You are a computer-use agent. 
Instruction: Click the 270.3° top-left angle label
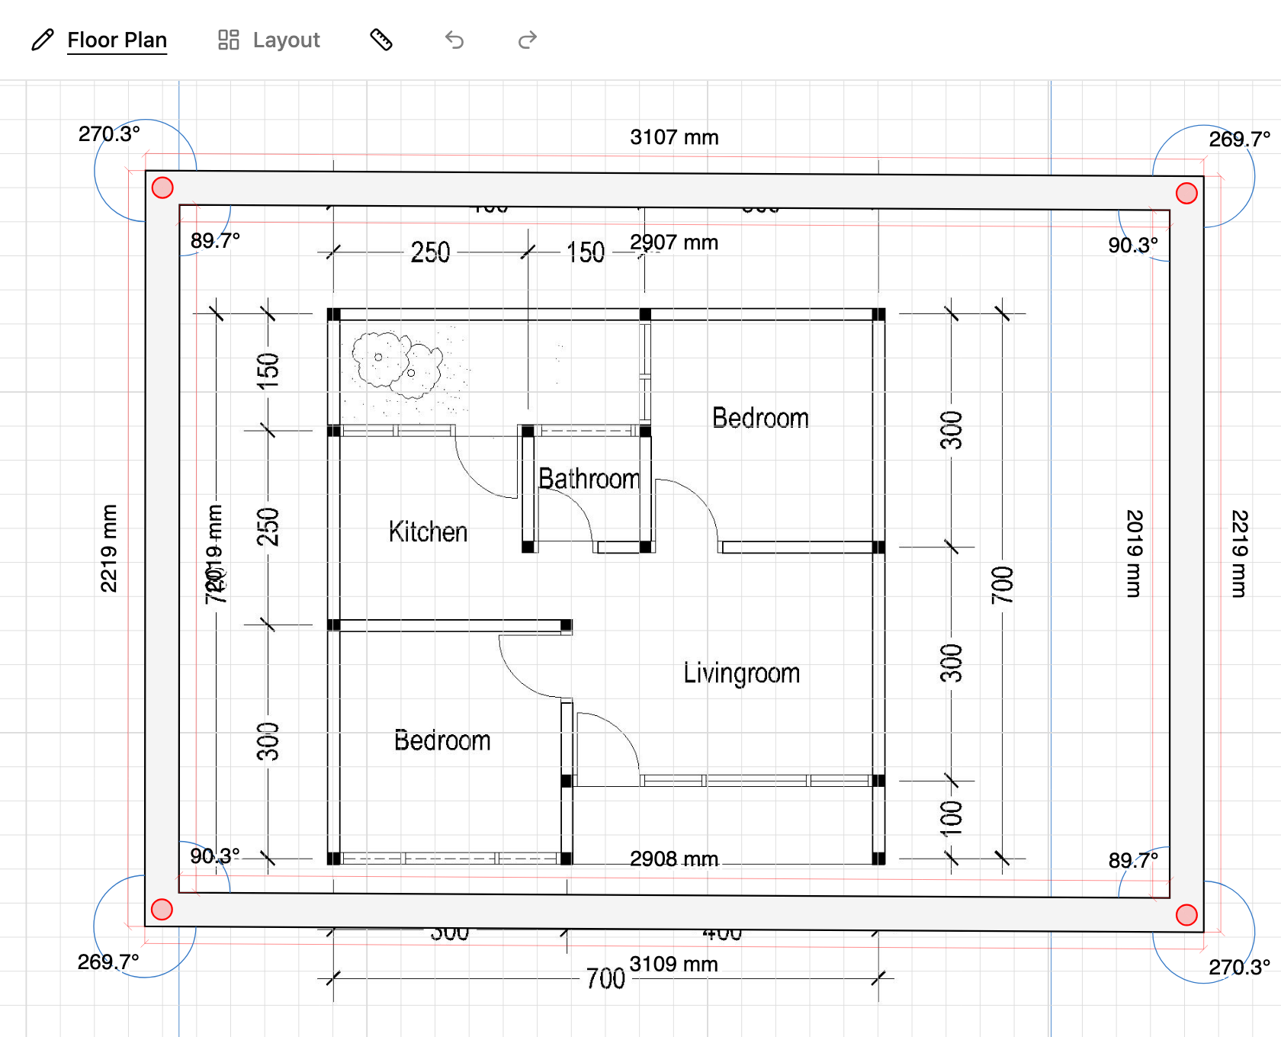[x=109, y=134]
